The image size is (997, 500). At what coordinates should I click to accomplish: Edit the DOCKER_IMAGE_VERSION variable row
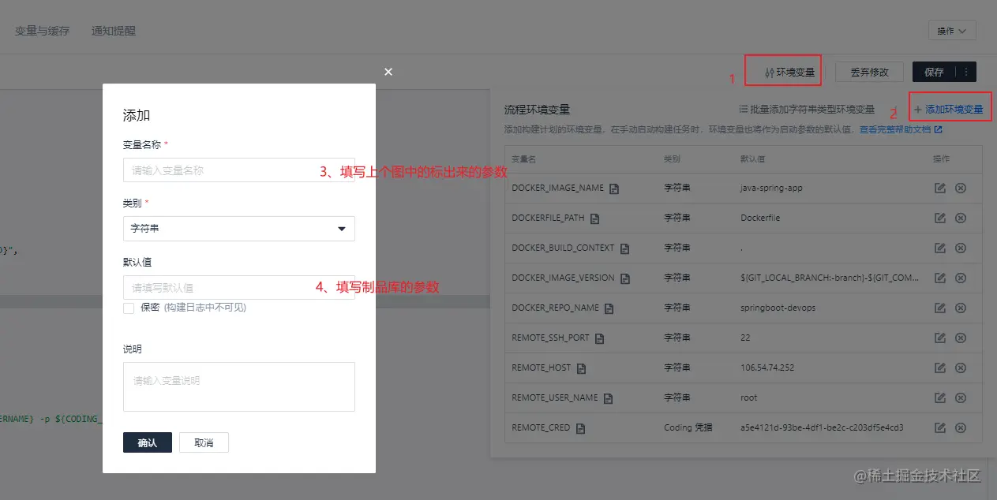940,278
